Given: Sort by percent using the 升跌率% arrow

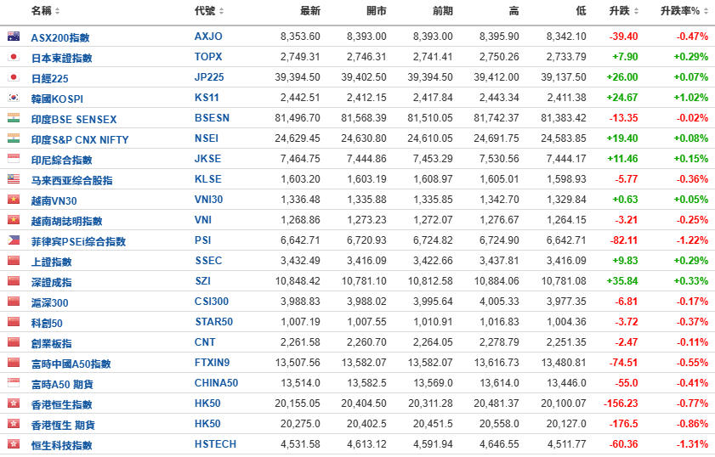Looking at the screenshot, I should click(x=706, y=11).
